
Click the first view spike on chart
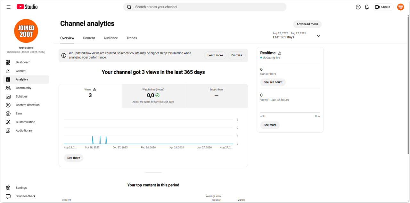93,140
